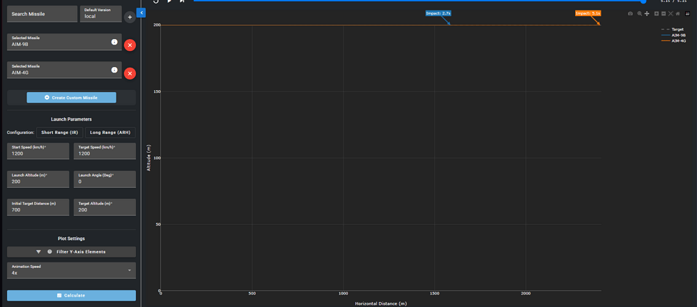Click the Impact: 5.1s annotation

(x=588, y=13)
